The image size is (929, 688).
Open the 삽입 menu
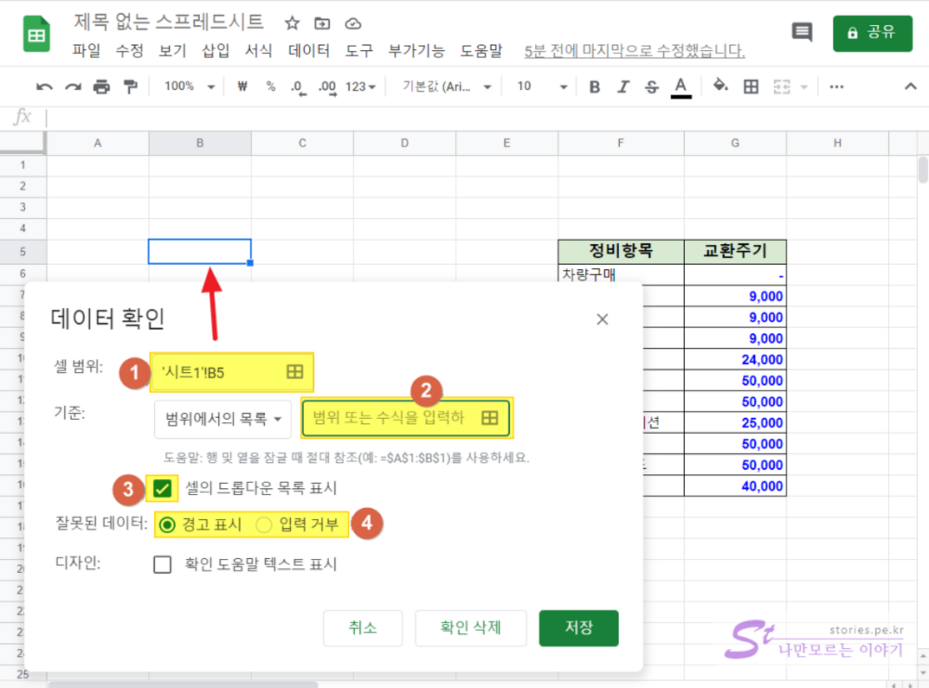216,51
